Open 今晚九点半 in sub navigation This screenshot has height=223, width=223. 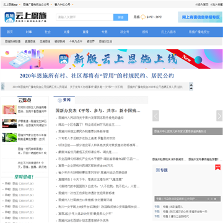76,42
